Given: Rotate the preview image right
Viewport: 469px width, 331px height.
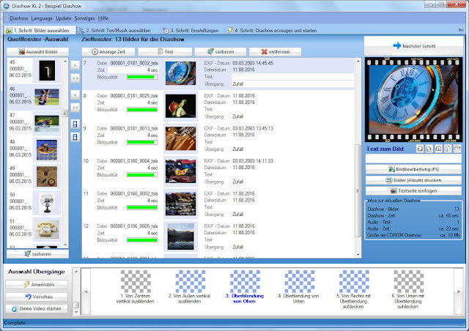Looking at the screenshot, I should [x=429, y=149].
